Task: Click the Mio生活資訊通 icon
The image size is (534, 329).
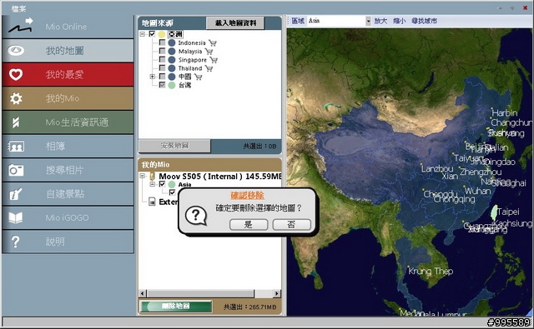Action: pos(16,122)
